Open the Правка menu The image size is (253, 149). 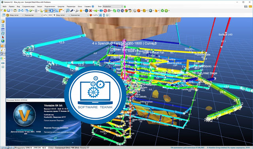pyautogui.click(x=11, y=6)
